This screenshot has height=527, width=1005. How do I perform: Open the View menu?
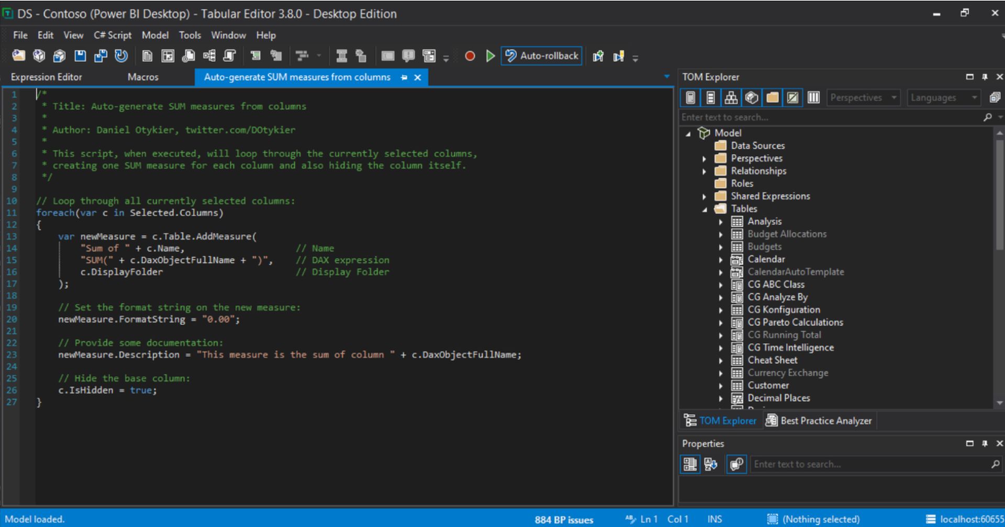(73, 35)
